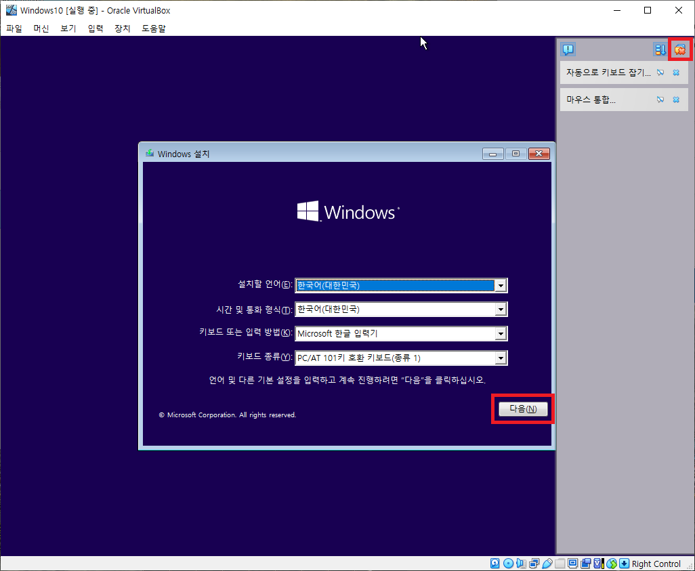Click the notification center exclamation bubble icon
Viewport: 695px width, 571px height.
(x=568, y=49)
